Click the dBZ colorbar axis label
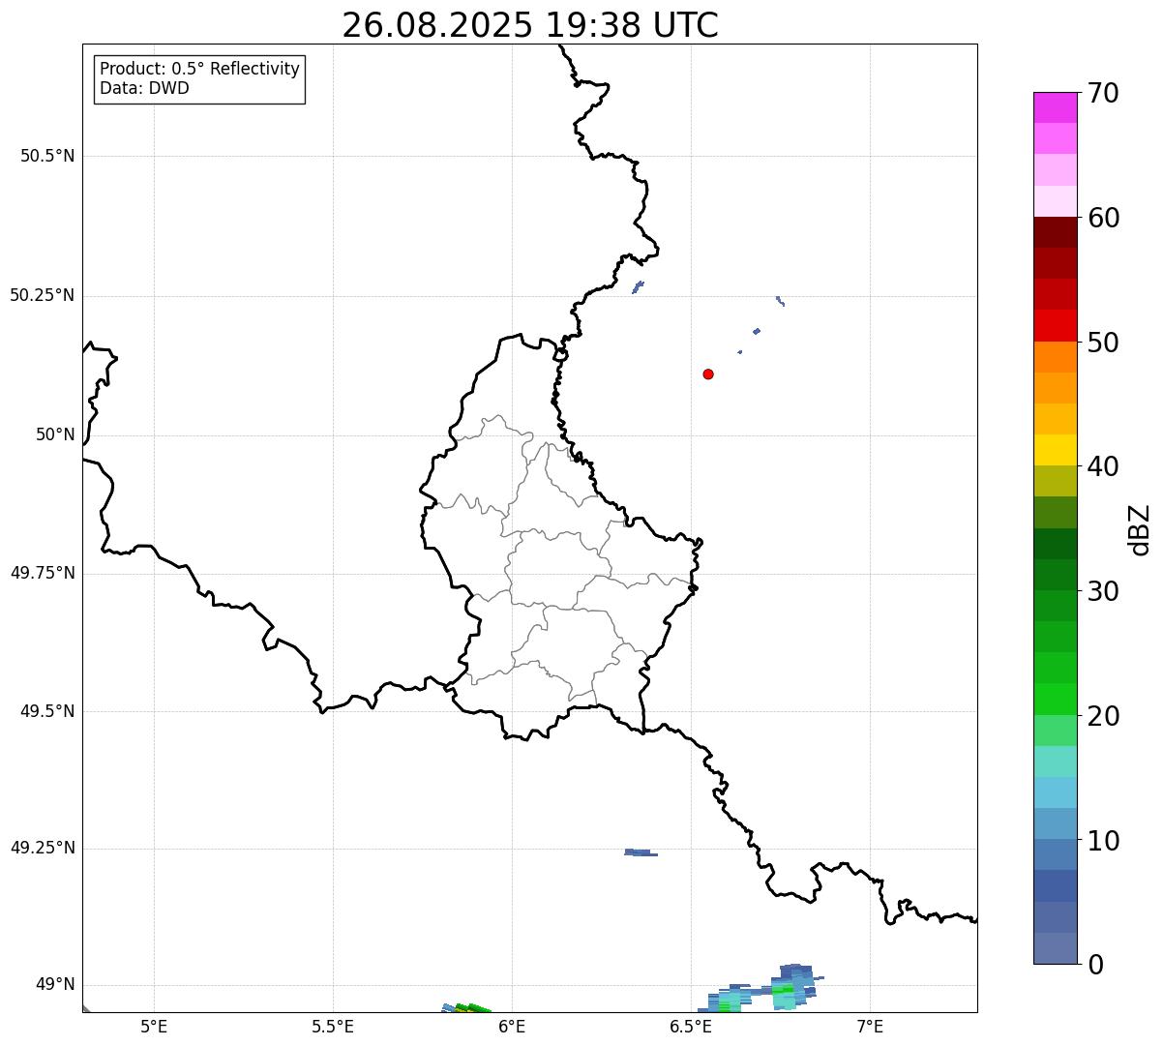Image resolution: width=1163 pixels, height=1046 pixels. pos(1140,529)
